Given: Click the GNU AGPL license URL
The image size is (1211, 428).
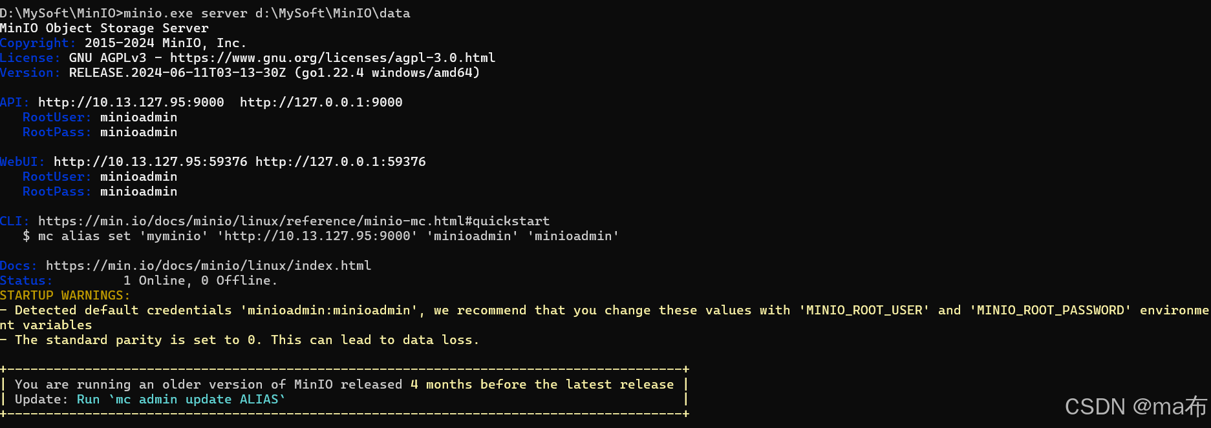Looking at the screenshot, I should click(333, 57).
